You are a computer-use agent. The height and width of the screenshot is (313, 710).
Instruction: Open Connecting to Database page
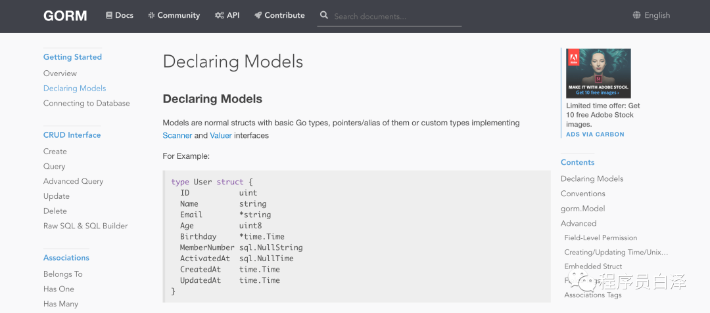[86, 103]
